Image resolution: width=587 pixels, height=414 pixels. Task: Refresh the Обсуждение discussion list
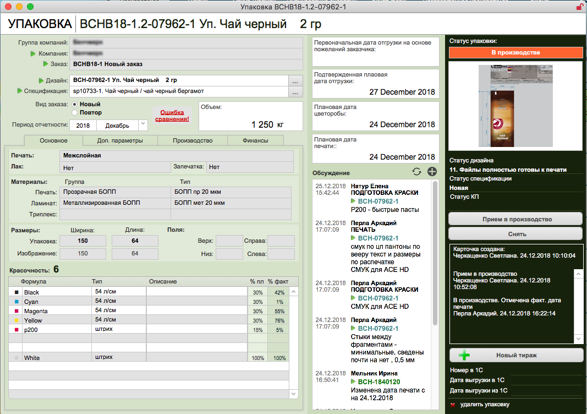coord(416,172)
